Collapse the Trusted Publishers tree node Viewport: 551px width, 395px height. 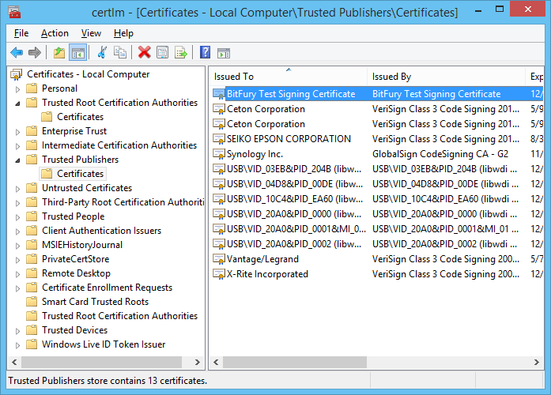18,160
